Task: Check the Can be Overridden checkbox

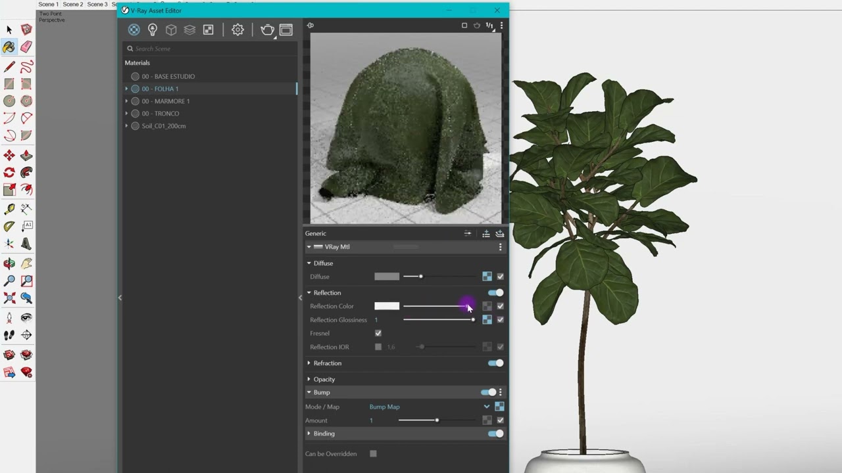Action: click(x=373, y=454)
